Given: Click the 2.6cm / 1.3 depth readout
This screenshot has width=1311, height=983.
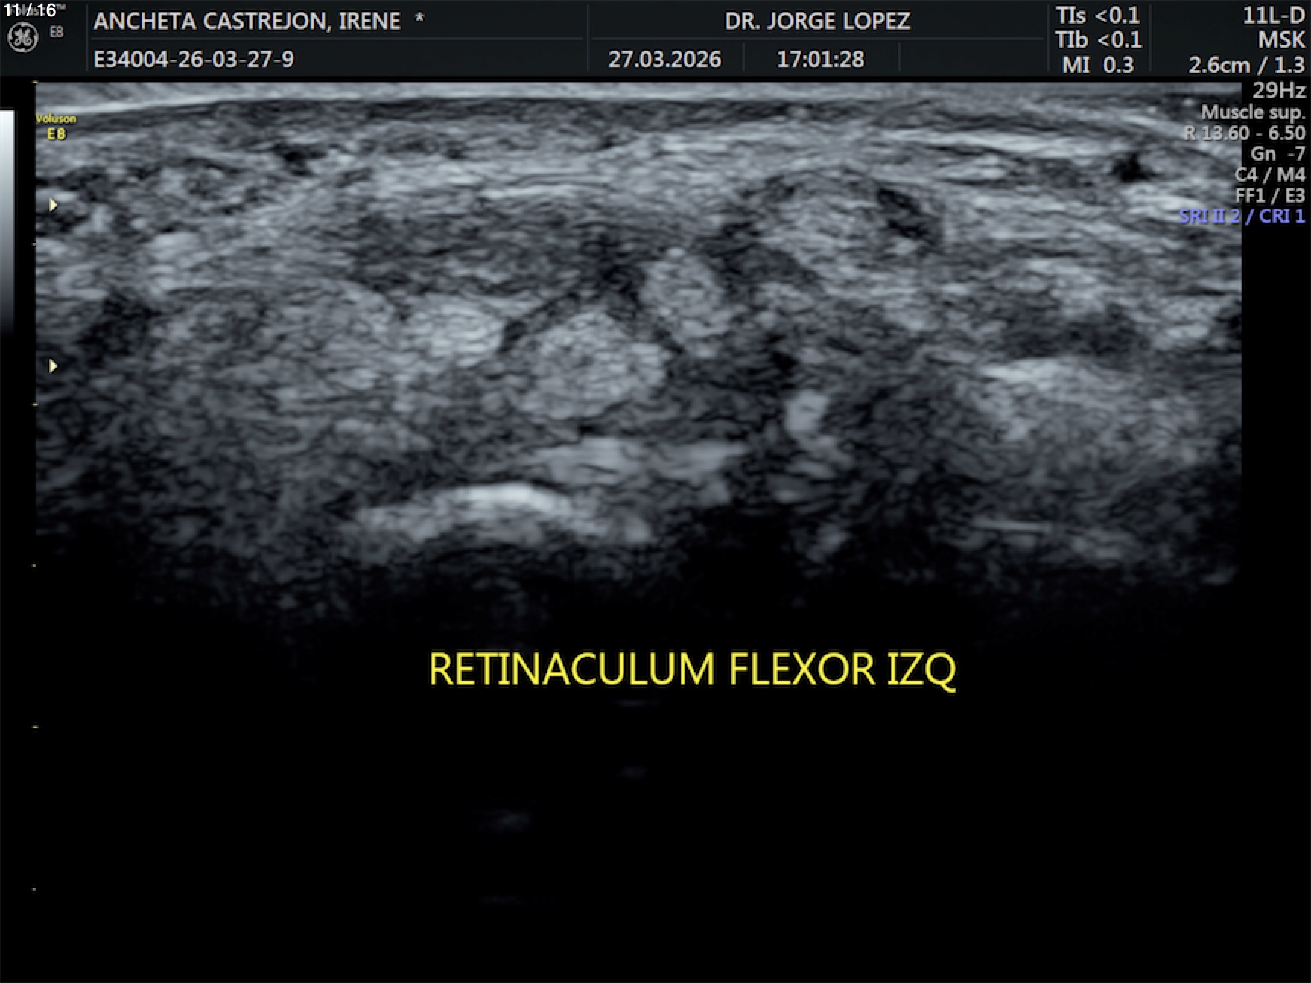Looking at the screenshot, I should point(1246,65).
